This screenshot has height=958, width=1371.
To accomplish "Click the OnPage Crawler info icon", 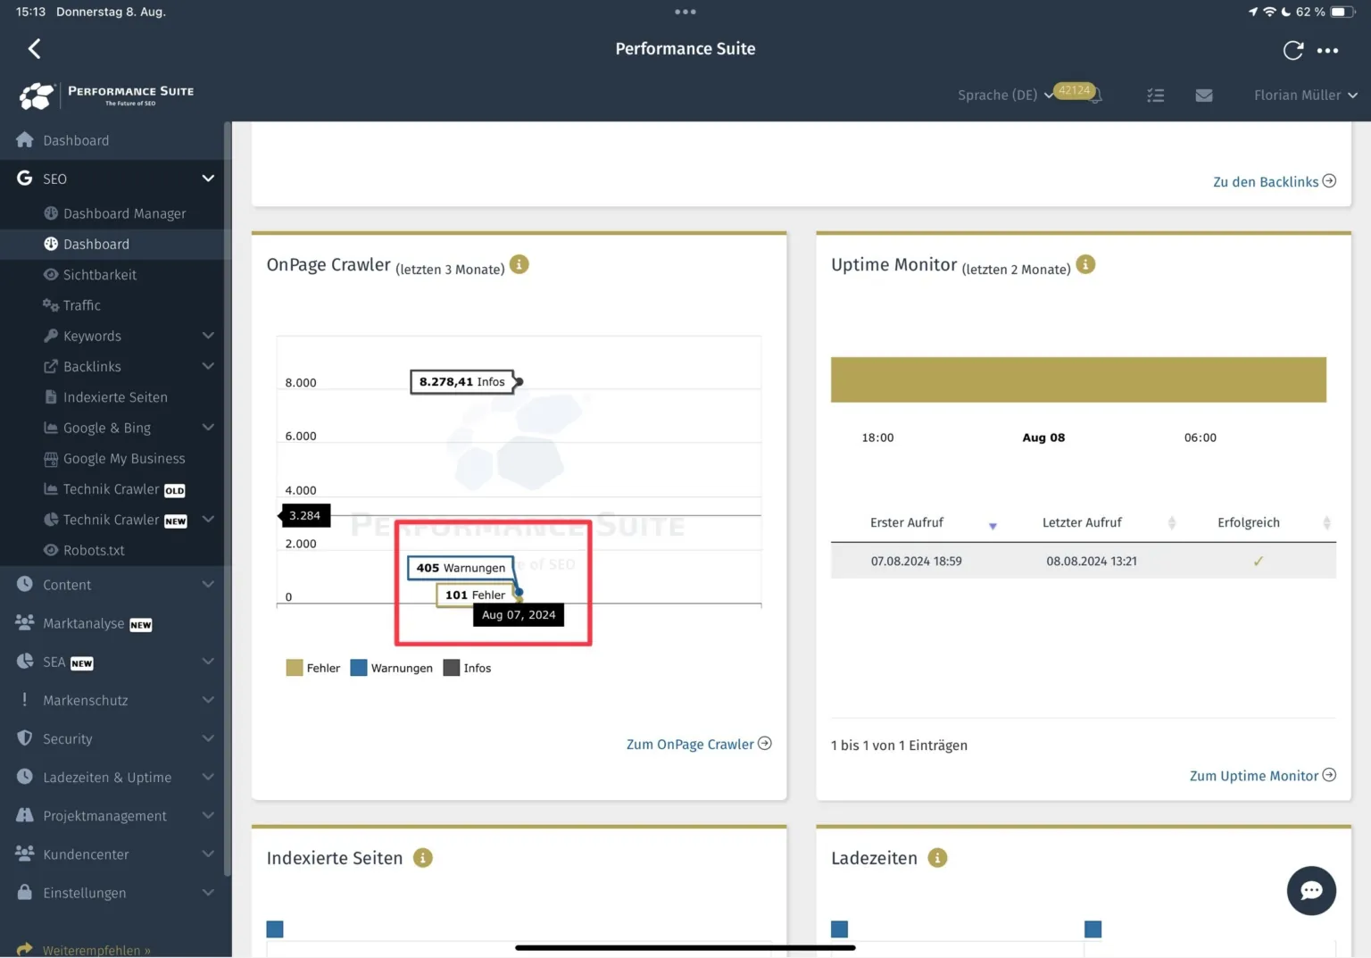I will point(519,265).
